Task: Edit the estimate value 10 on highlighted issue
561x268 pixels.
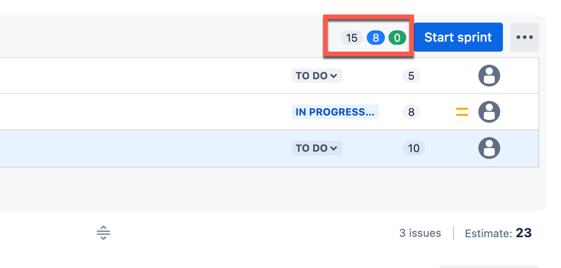Action: pos(414,148)
